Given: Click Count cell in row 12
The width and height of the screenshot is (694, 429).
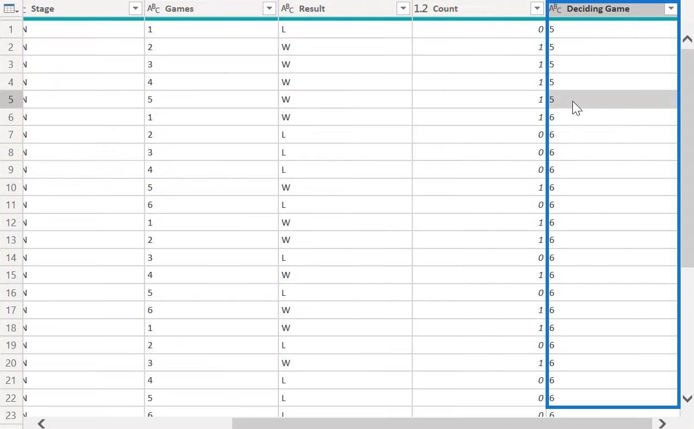Looking at the screenshot, I should 479,223.
